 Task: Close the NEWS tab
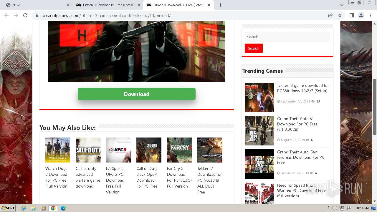click(x=68, y=5)
